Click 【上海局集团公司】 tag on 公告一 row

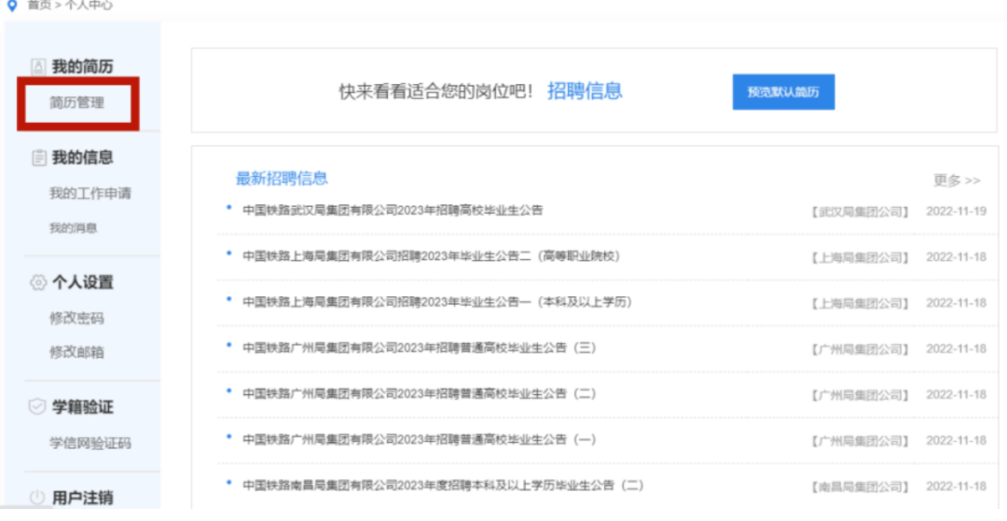tap(860, 303)
